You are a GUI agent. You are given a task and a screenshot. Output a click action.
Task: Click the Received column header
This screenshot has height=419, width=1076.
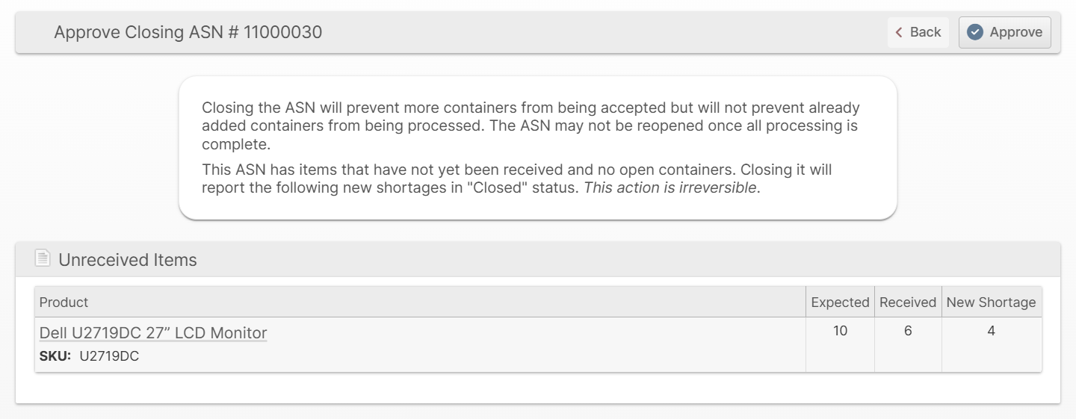pyautogui.click(x=907, y=302)
